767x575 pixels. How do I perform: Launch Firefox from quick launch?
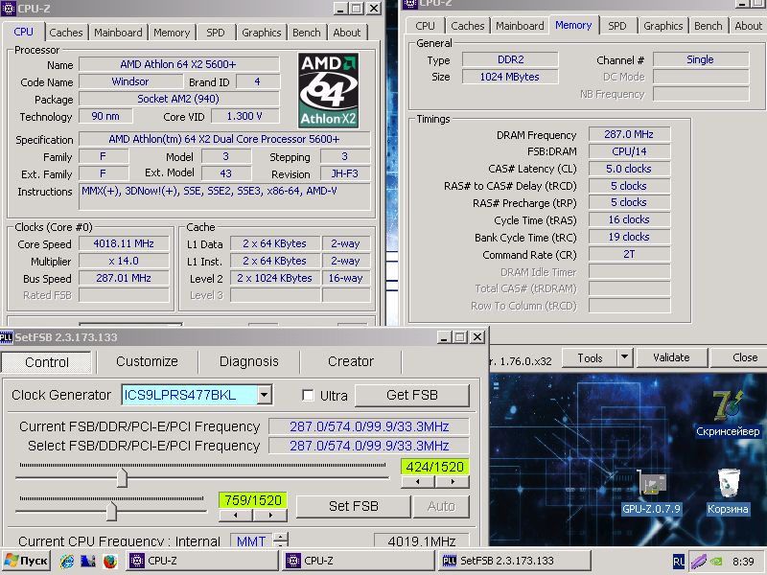pos(110,561)
